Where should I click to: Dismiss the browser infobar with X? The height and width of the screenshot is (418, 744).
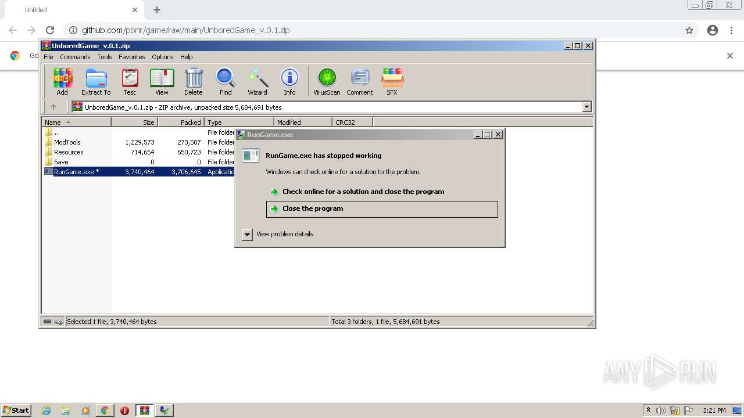pos(730,56)
